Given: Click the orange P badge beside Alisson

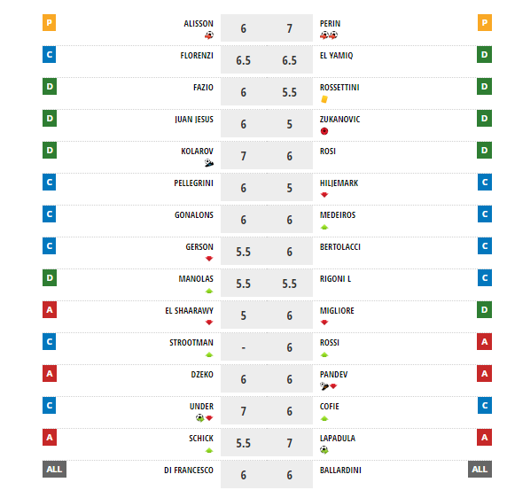Looking at the screenshot, I should click(49, 23).
